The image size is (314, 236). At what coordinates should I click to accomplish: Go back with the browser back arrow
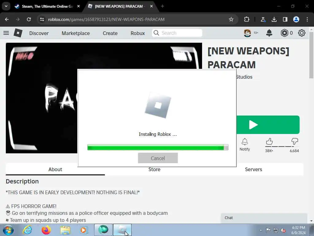point(7,19)
